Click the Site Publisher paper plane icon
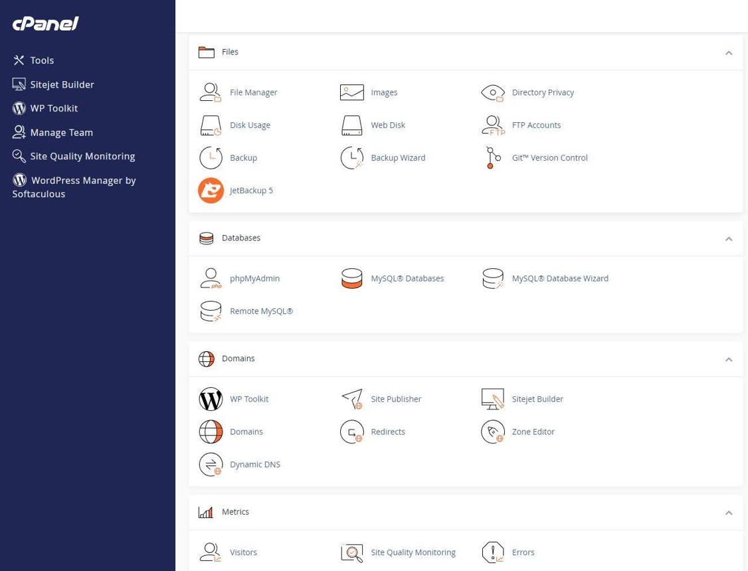The height and width of the screenshot is (571, 748). (351, 399)
